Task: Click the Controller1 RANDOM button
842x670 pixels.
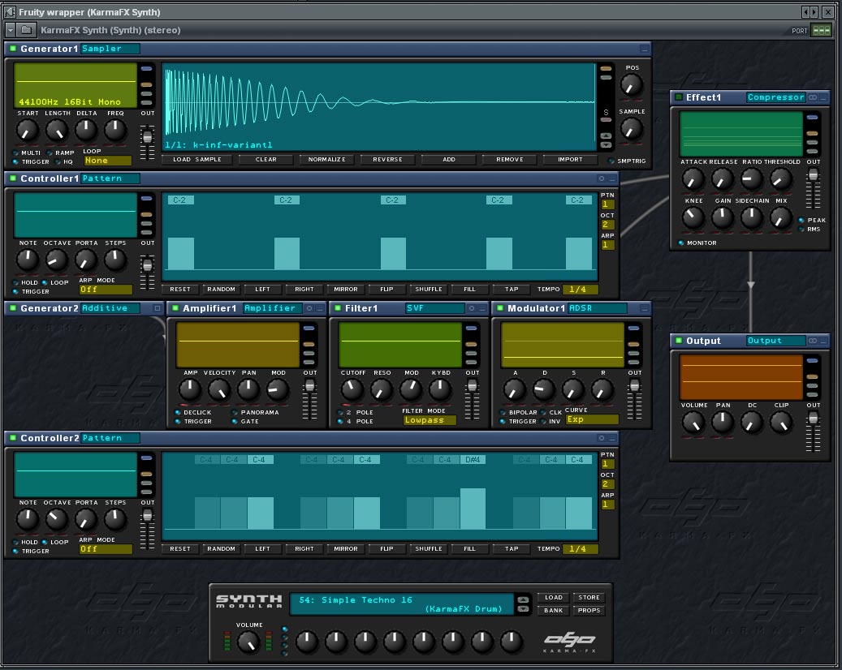Action: tap(221, 290)
